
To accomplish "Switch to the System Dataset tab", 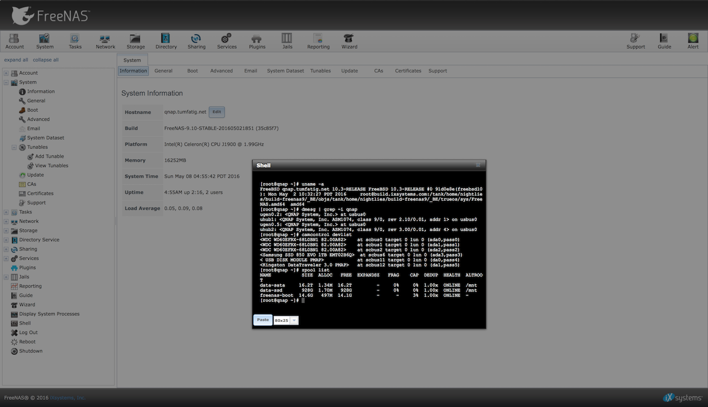I will (285, 71).
